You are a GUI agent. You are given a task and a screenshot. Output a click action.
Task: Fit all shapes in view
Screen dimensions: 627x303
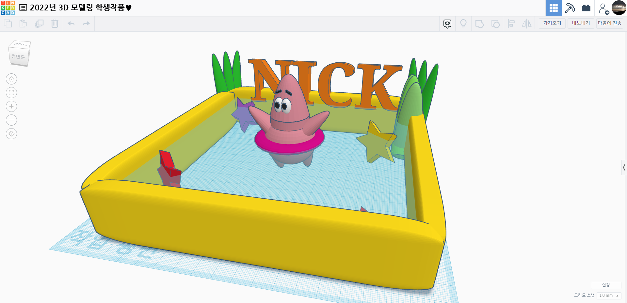tap(11, 93)
